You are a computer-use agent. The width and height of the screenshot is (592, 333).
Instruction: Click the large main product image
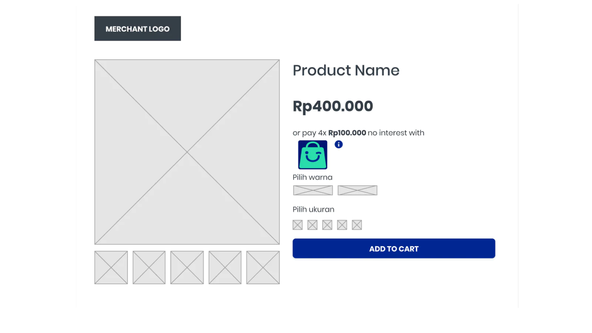[187, 152]
